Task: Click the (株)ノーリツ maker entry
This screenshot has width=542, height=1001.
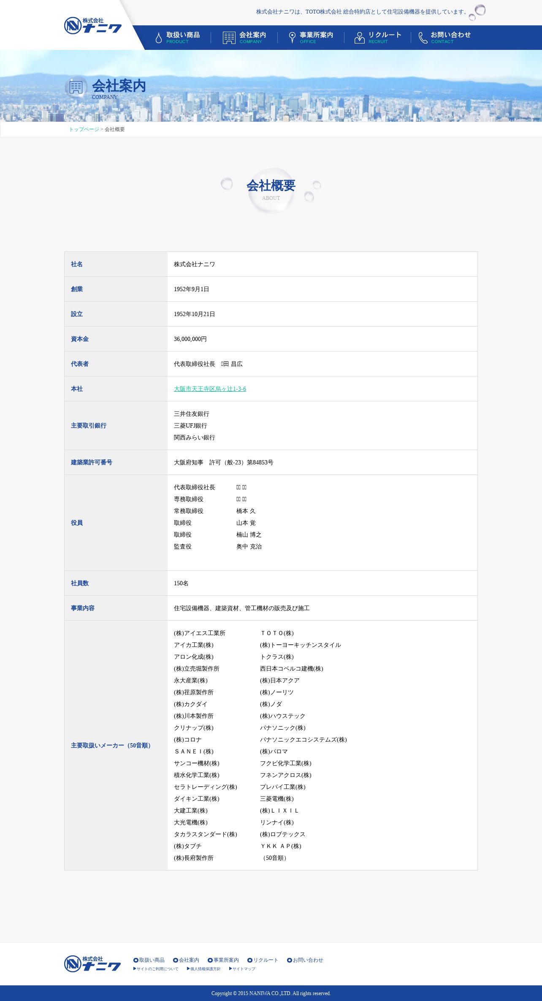Action: pyautogui.click(x=277, y=693)
